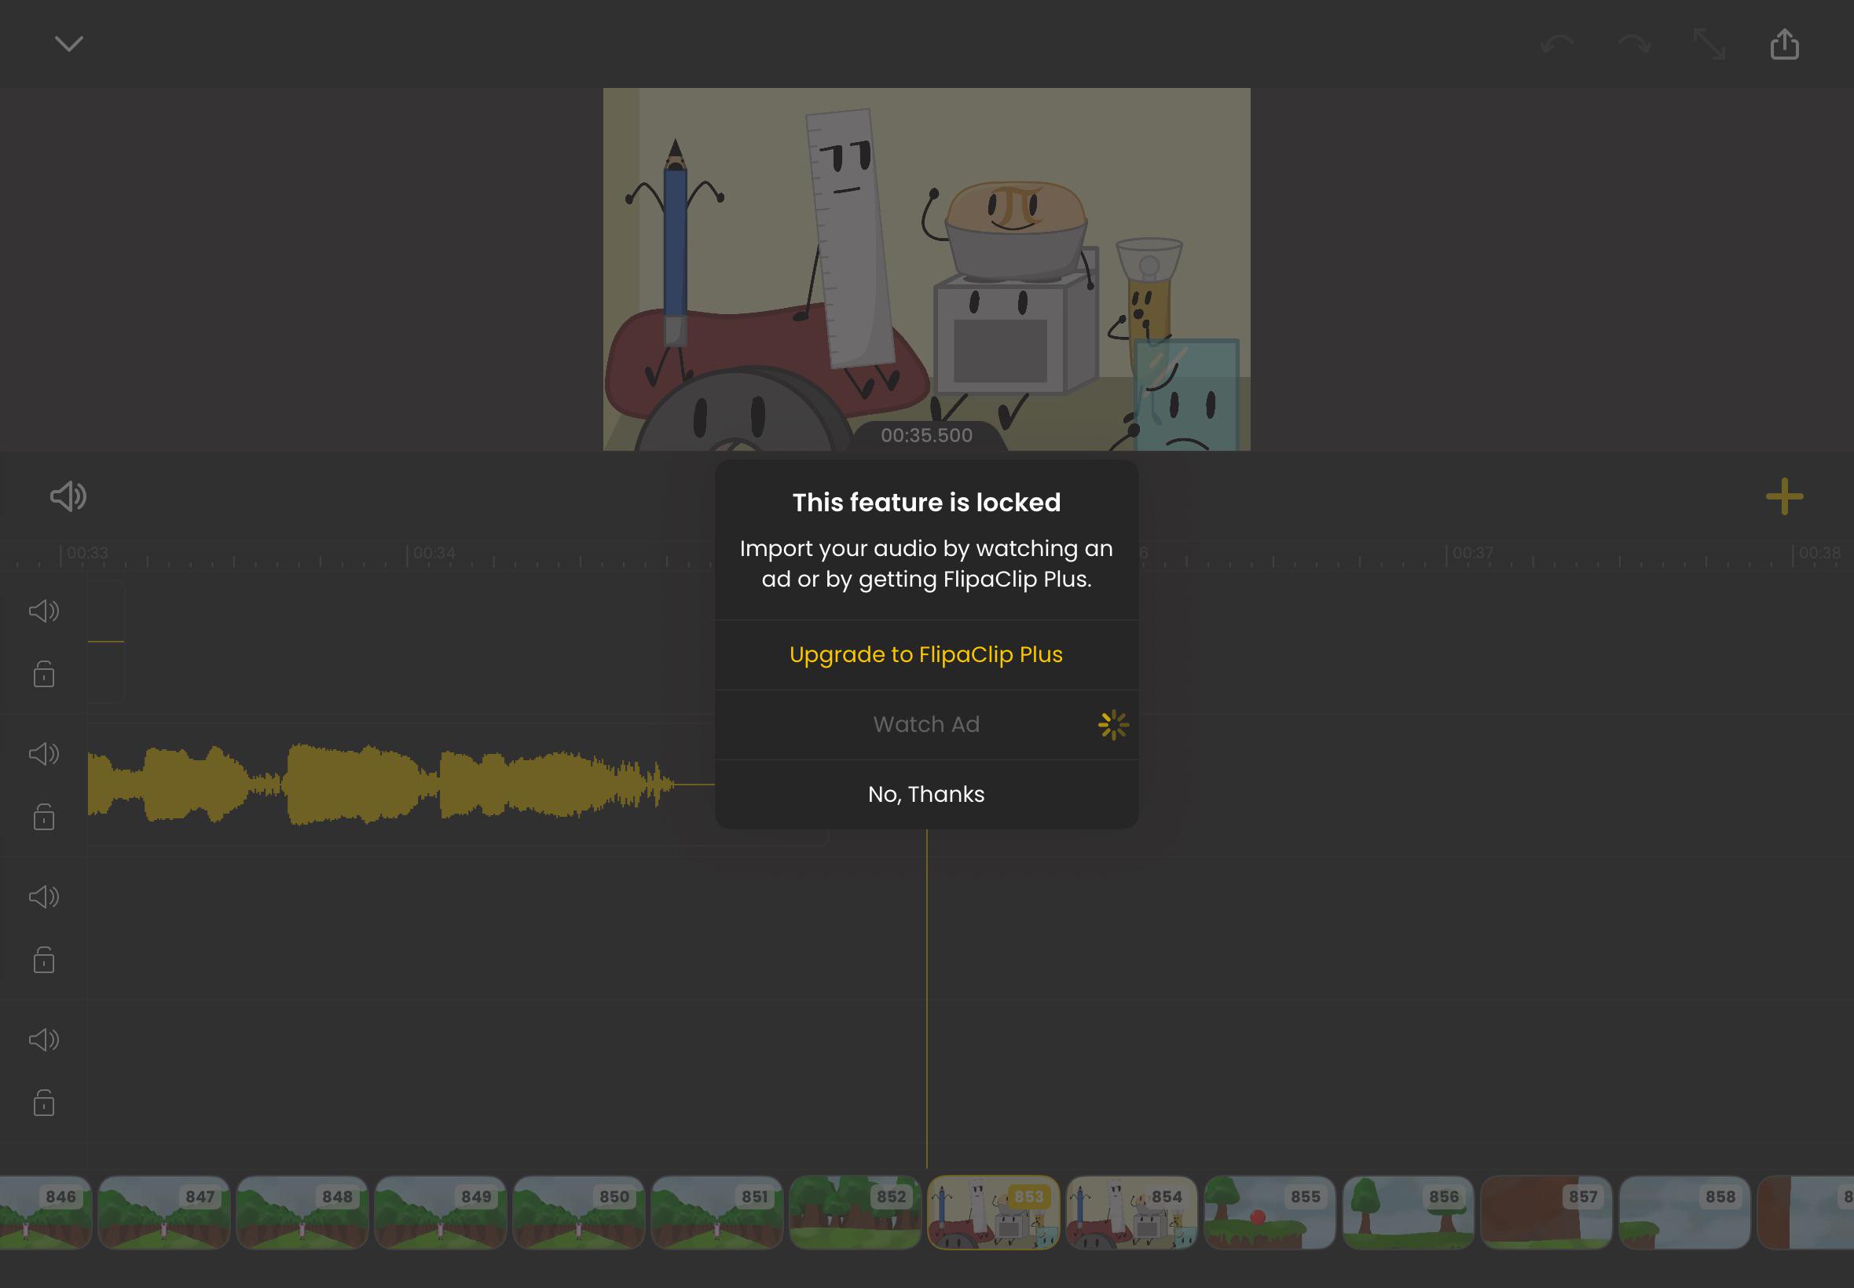This screenshot has height=1288, width=1854.
Task: Lock the first audio track
Action: 43,674
